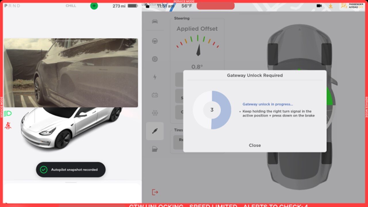Tap the Autopilot snapshot recorded notification
This screenshot has width=368, height=207.
(71, 170)
